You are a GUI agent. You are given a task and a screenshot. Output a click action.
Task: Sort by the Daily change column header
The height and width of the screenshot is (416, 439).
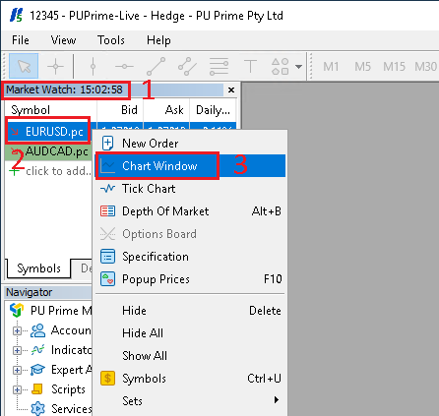pos(213,110)
